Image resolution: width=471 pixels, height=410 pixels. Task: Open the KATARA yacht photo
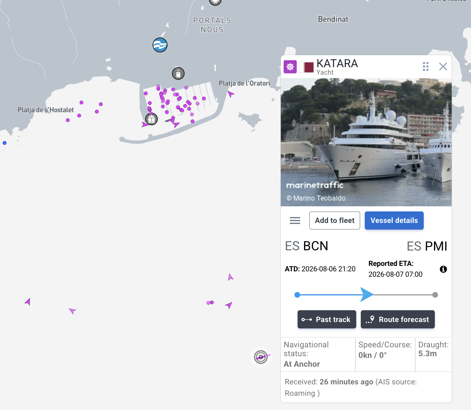click(x=366, y=142)
